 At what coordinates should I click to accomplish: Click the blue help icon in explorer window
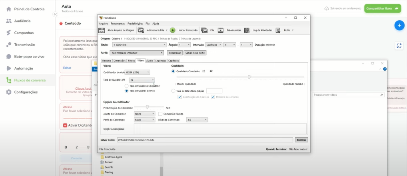point(385,69)
